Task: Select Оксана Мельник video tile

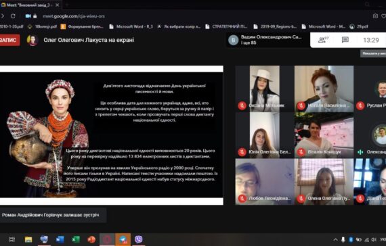Action: [x=265, y=89]
